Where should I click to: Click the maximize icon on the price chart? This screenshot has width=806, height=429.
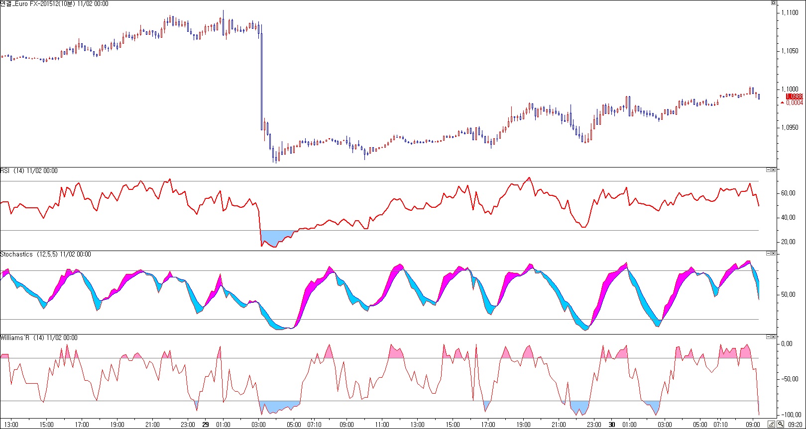pyautogui.click(x=773, y=3)
